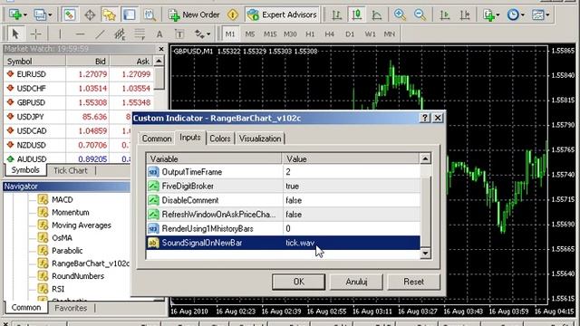Switch chart to M15 timeframe

point(270,34)
